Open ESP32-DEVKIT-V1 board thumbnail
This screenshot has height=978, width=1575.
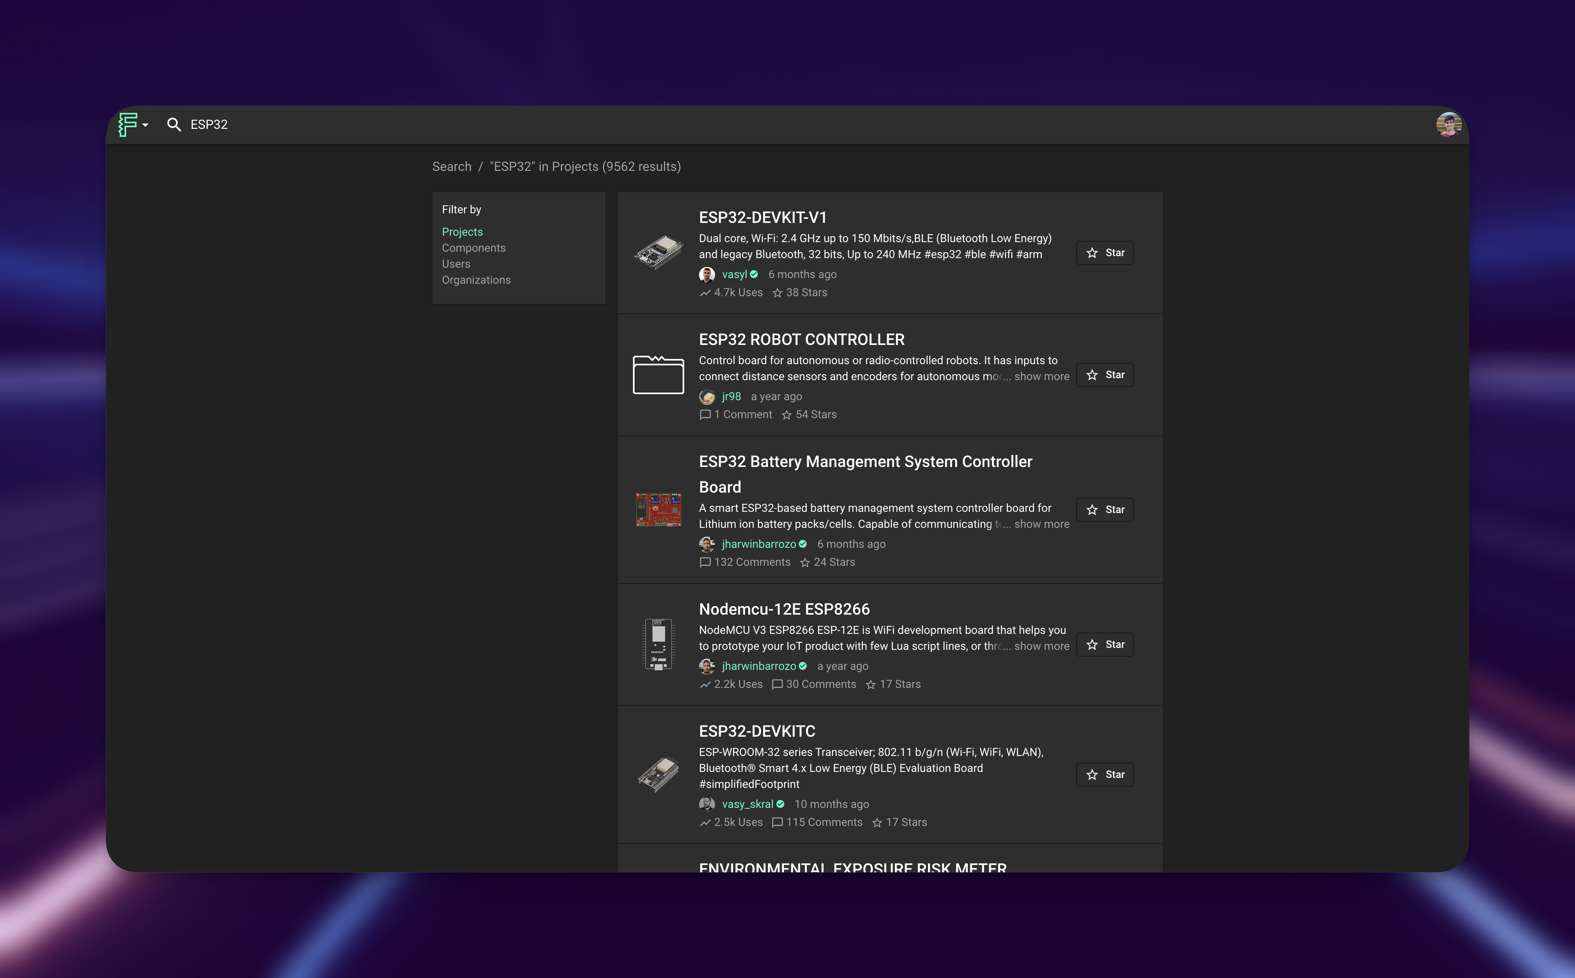click(x=658, y=252)
